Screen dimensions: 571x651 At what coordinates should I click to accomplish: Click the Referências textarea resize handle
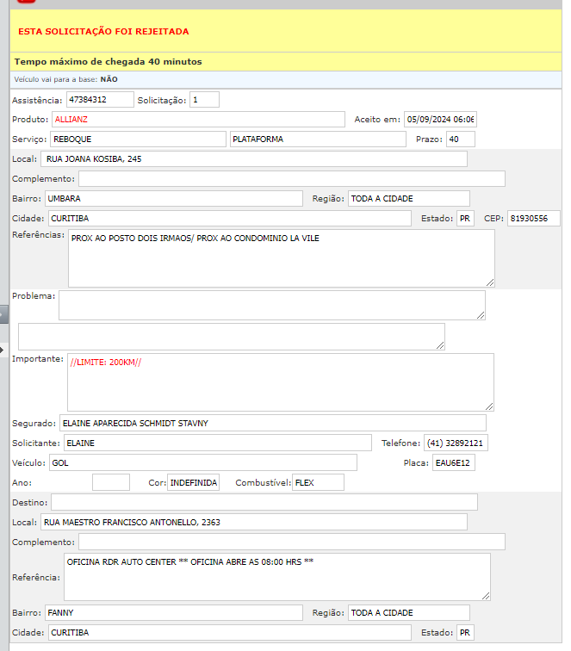[x=489, y=281]
